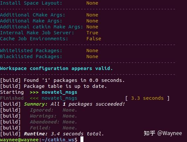Viewport: 187px width, 142px height.
Task: Click the <<< arrows after Finished
Action: tap(34, 98)
